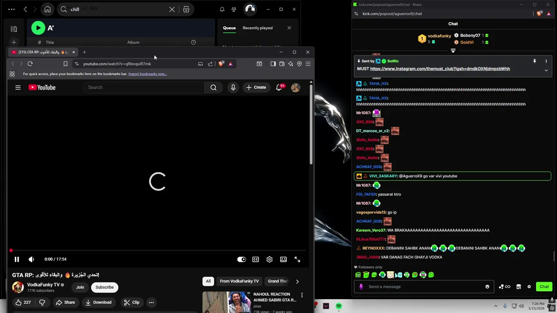Click the Download button under video

pyautogui.click(x=98, y=302)
